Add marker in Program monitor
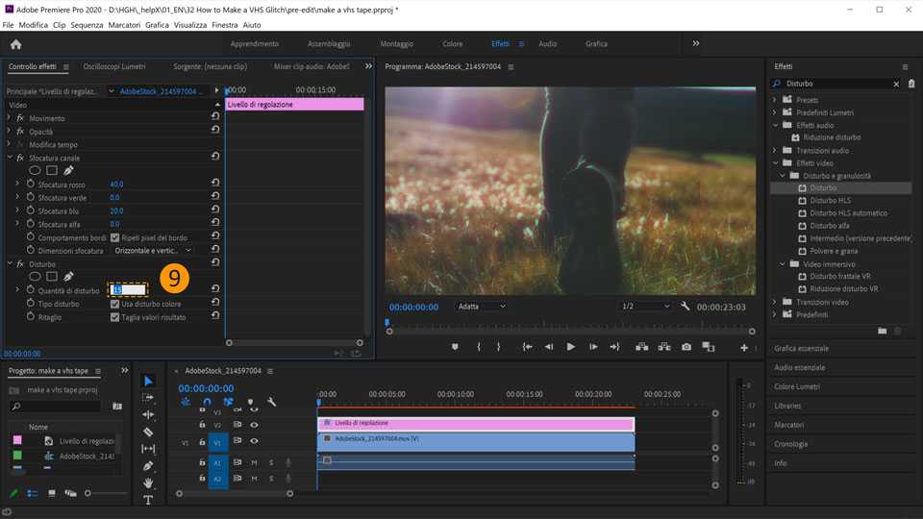Screen dimensions: 923x519 click(455, 347)
